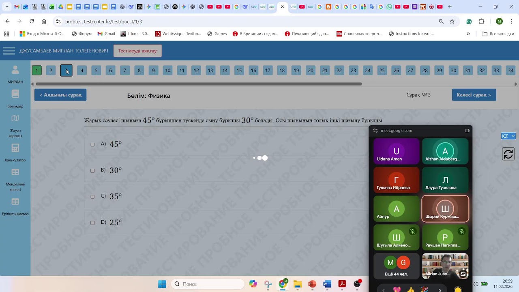
Task: Open Все закладки folder
Action: click(x=498, y=34)
